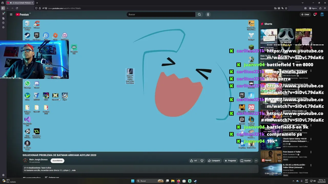The width and height of the screenshot is (328, 184).
Task: Open the YouTube guide hamburger menu
Action: click(11, 15)
